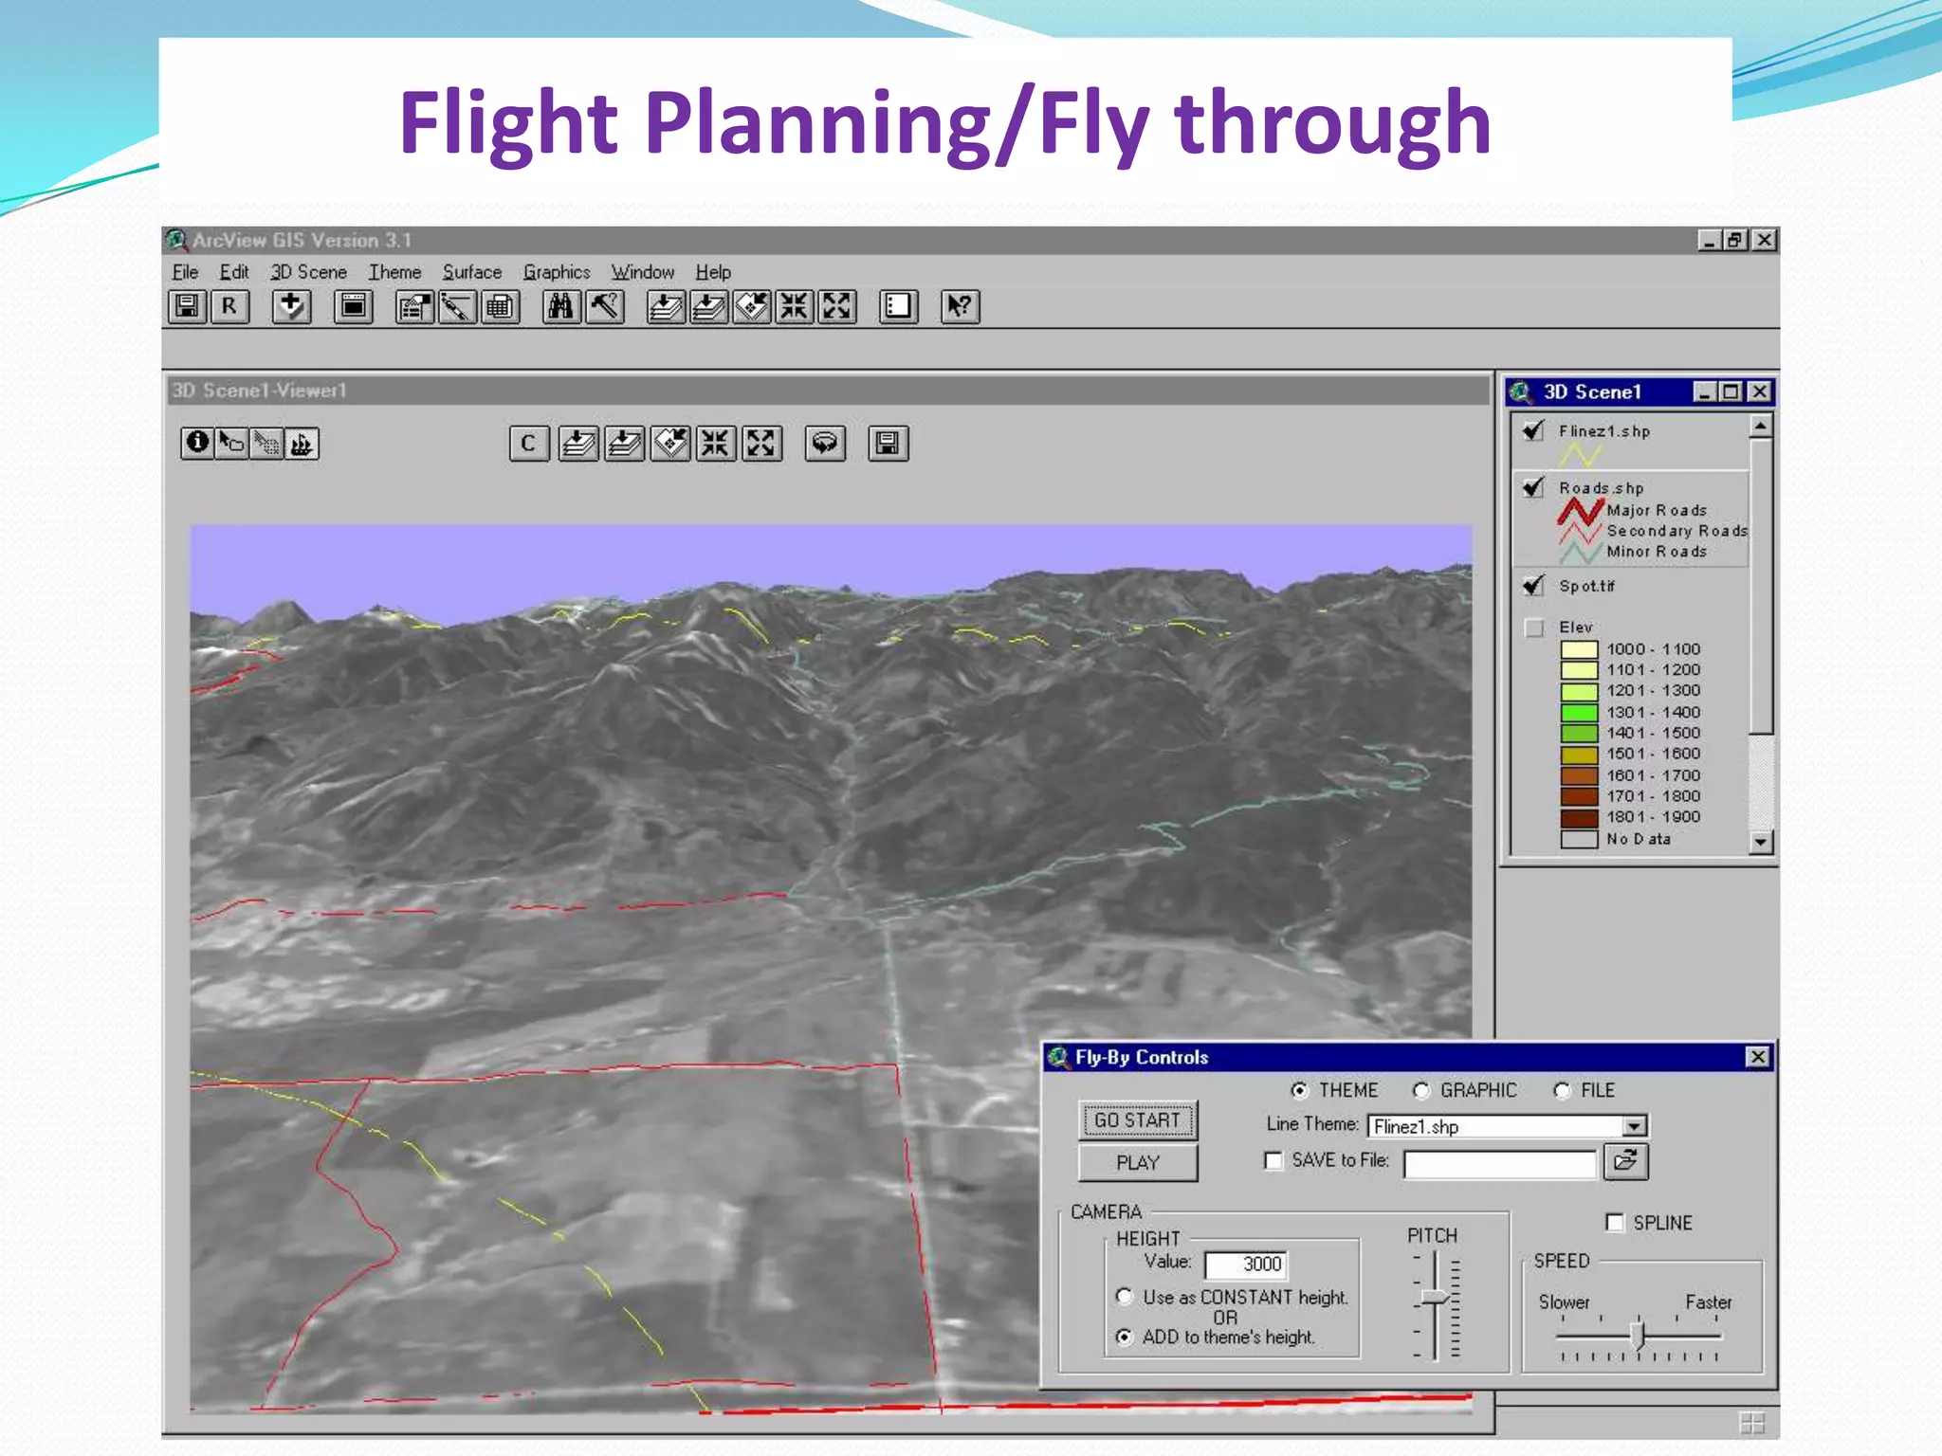The image size is (1942, 1456).
Task: Select the pointer select tool in viewer
Action: [x=231, y=443]
